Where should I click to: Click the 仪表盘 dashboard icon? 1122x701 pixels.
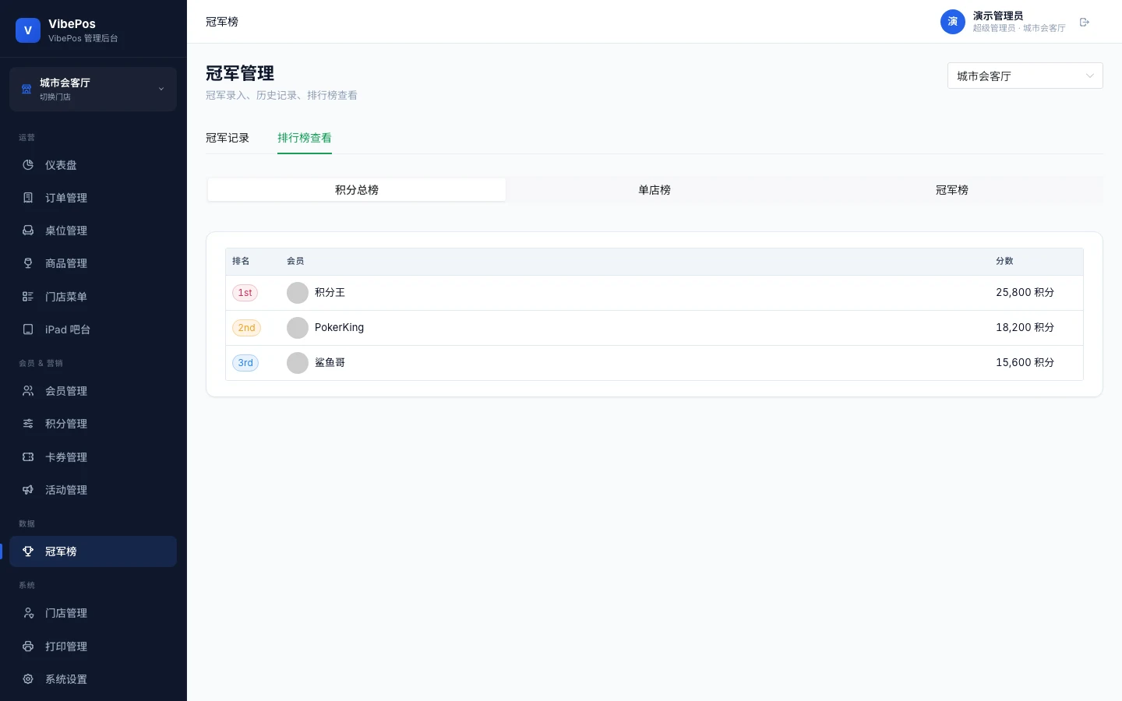click(28, 165)
